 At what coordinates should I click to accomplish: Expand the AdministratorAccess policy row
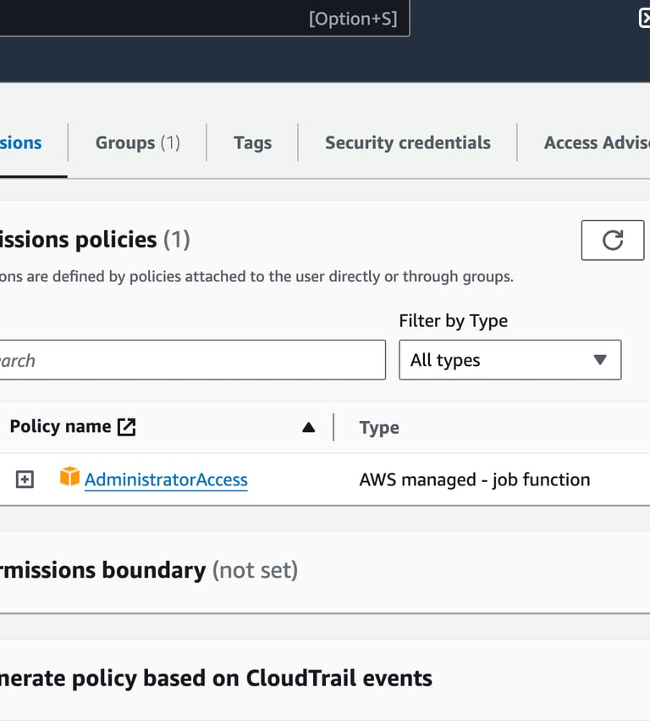click(x=25, y=479)
